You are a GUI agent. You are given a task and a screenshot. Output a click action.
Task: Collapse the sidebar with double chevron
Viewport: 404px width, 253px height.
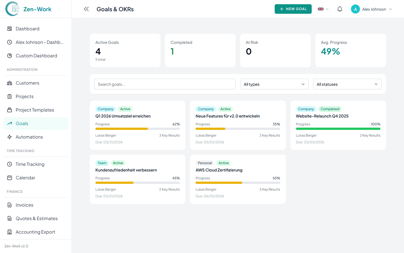coord(86,9)
